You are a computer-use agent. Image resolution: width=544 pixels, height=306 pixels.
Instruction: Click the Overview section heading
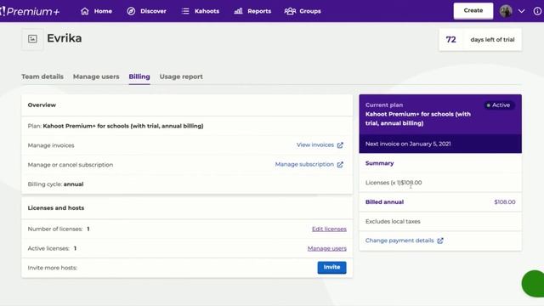click(x=42, y=105)
